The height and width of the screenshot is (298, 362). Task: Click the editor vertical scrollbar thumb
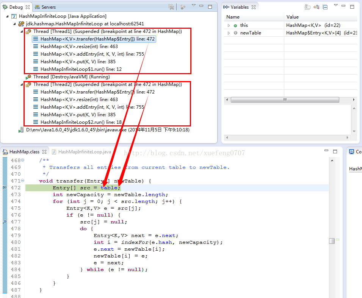click(x=332, y=241)
